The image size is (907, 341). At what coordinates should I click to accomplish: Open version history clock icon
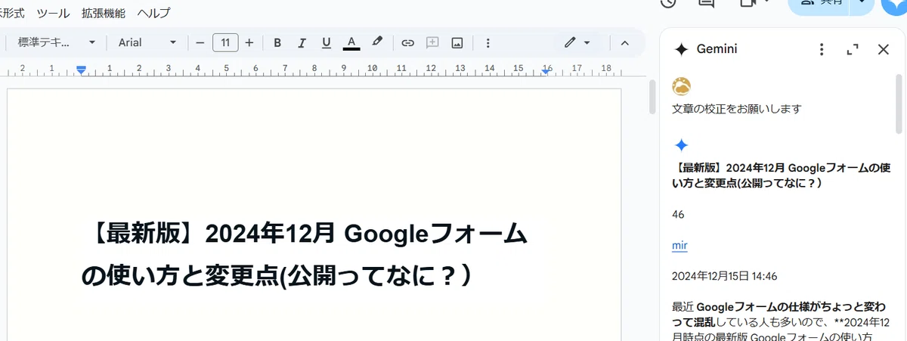(x=667, y=3)
